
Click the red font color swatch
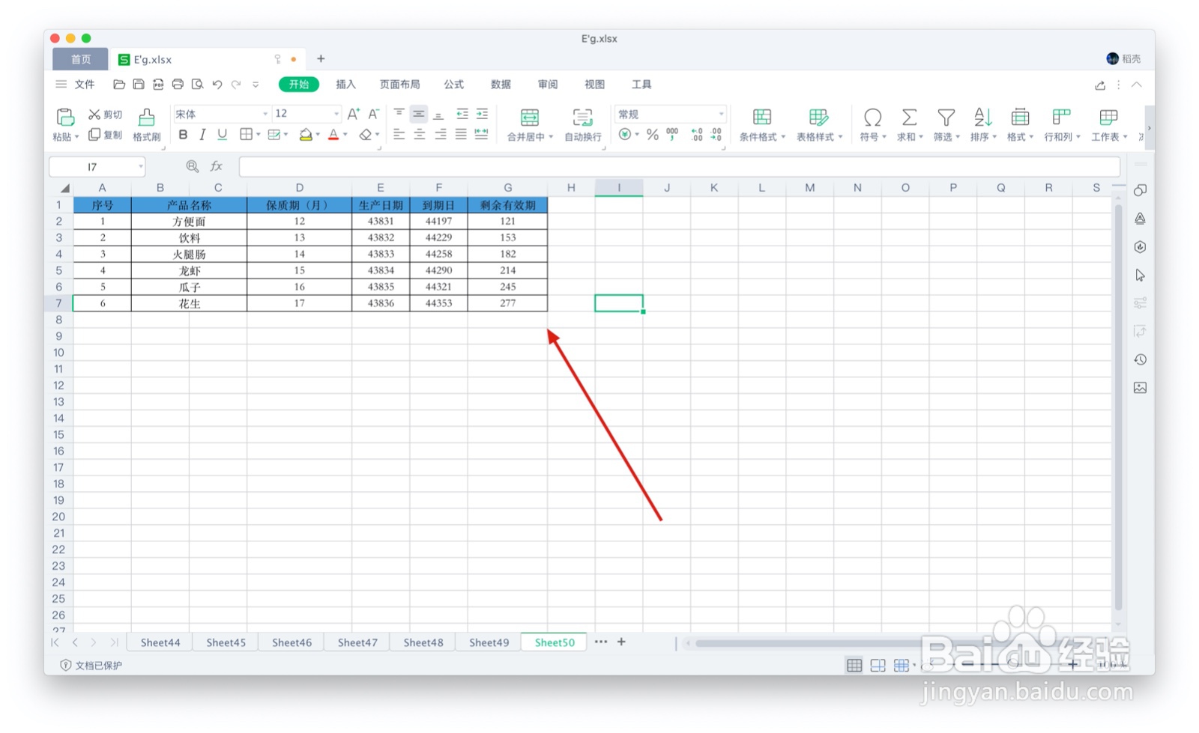click(333, 135)
